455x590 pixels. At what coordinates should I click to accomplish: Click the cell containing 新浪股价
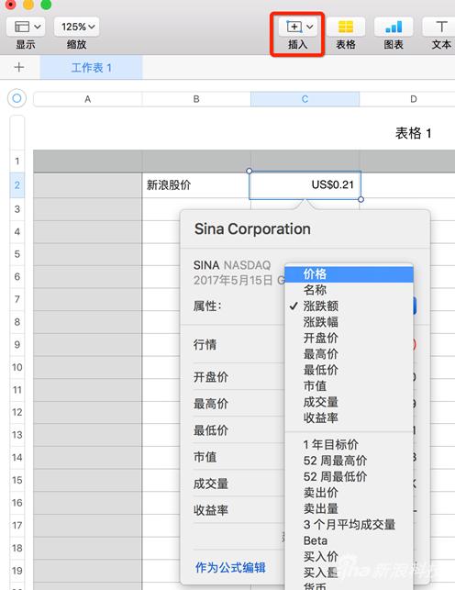(196, 185)
